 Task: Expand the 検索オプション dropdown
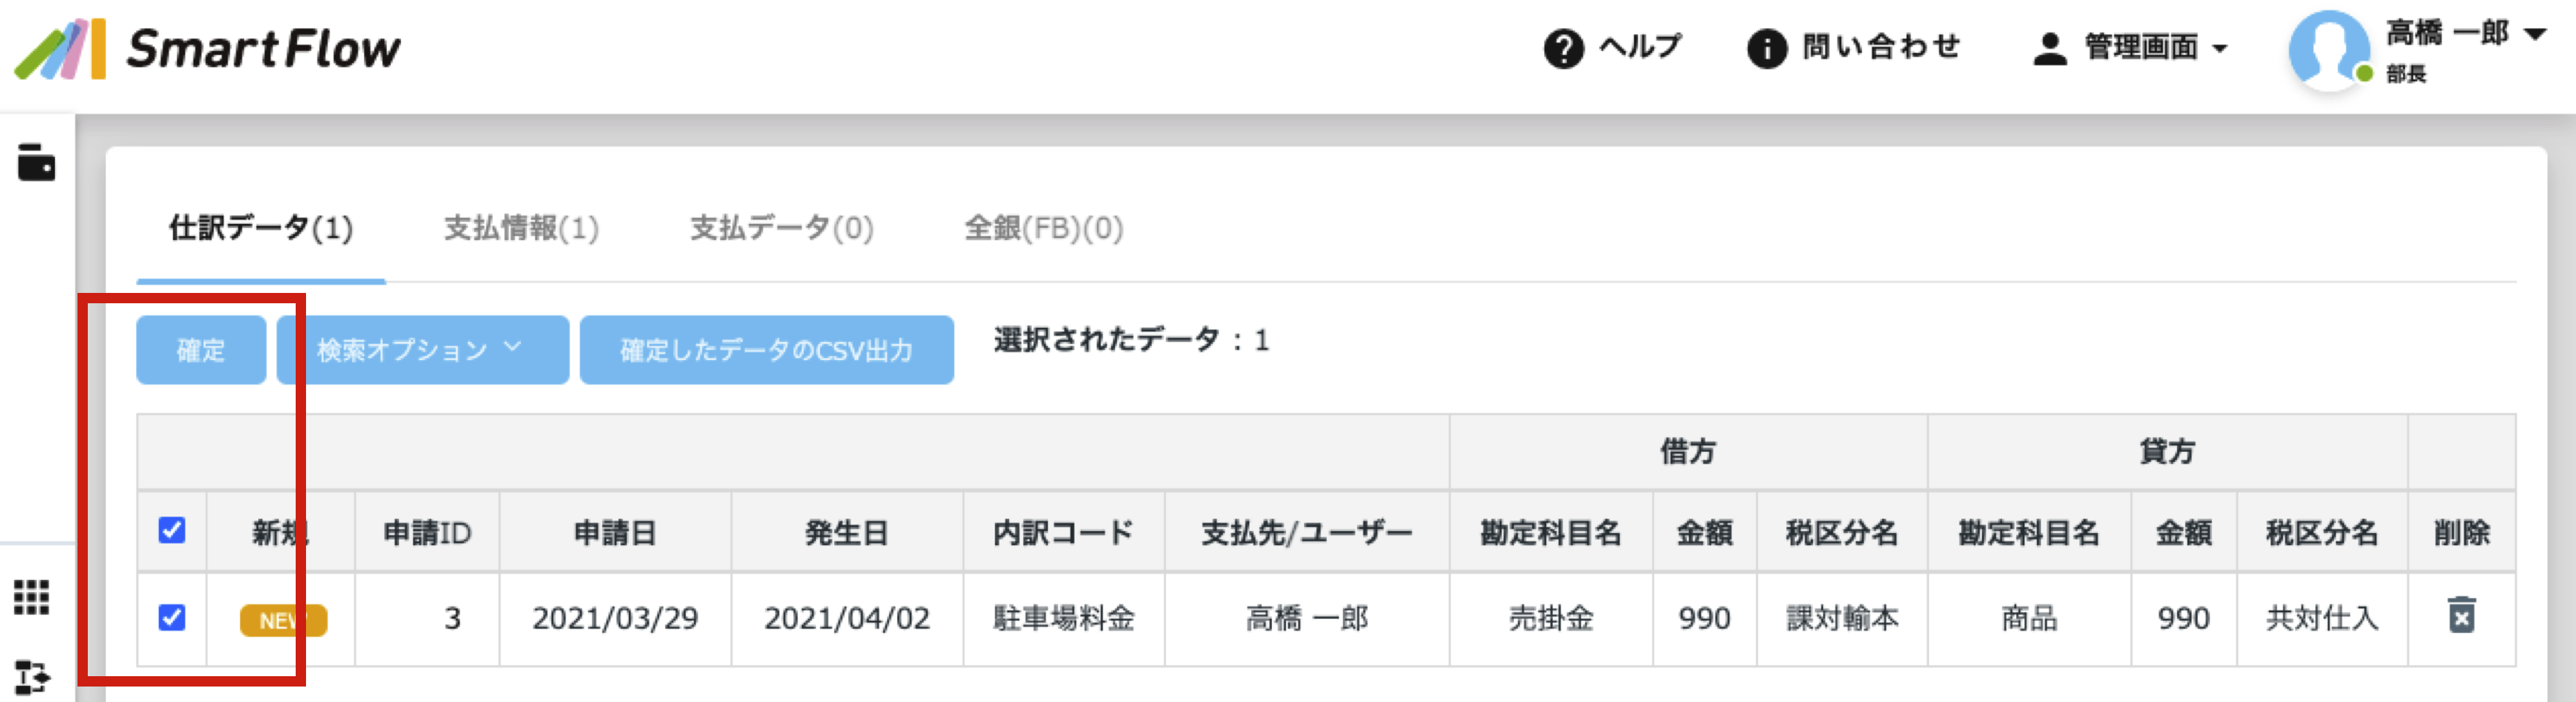(422, 350)
